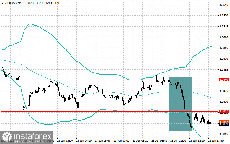
Task: Click the 23 Jun 03:00 time label
Action: tap(65, 141)
